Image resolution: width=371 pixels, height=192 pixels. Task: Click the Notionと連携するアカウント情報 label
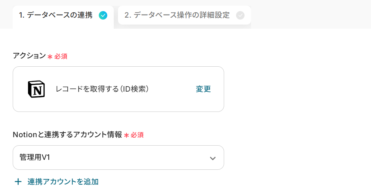tap(67, 135)
